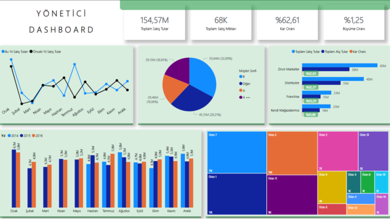The height and width of the screenshot is (219, 390).
Task: Select the Ürün 11 treemap tile
Action: coord(292,195)
